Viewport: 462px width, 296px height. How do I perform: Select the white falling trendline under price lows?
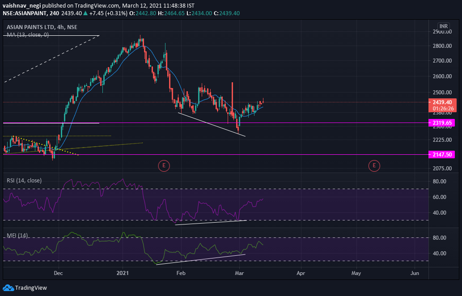(212, 124)
